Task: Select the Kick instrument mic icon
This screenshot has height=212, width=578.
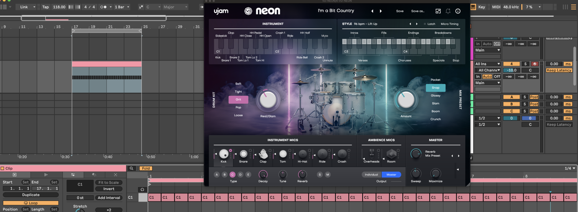Action: (224, 154)
